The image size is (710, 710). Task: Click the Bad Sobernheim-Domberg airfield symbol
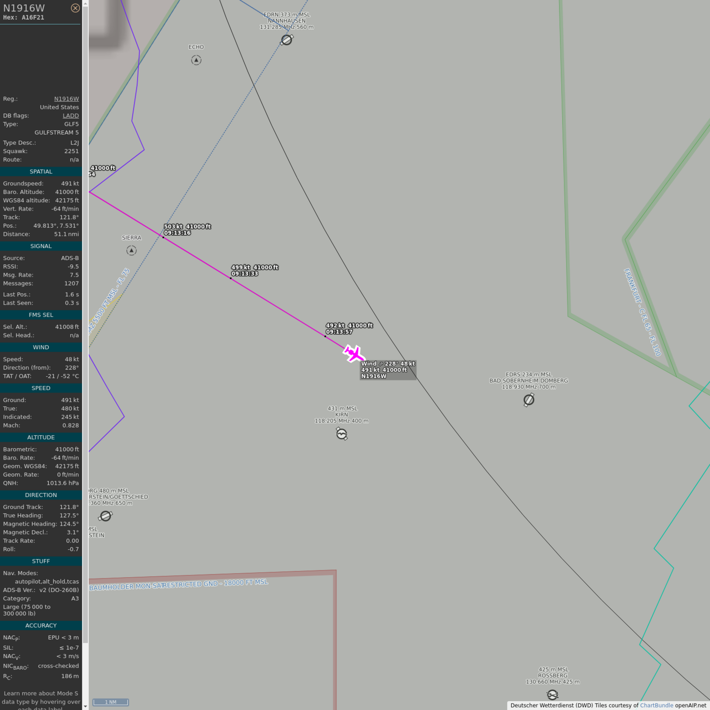pyautogui.click(x=529, y=400)
